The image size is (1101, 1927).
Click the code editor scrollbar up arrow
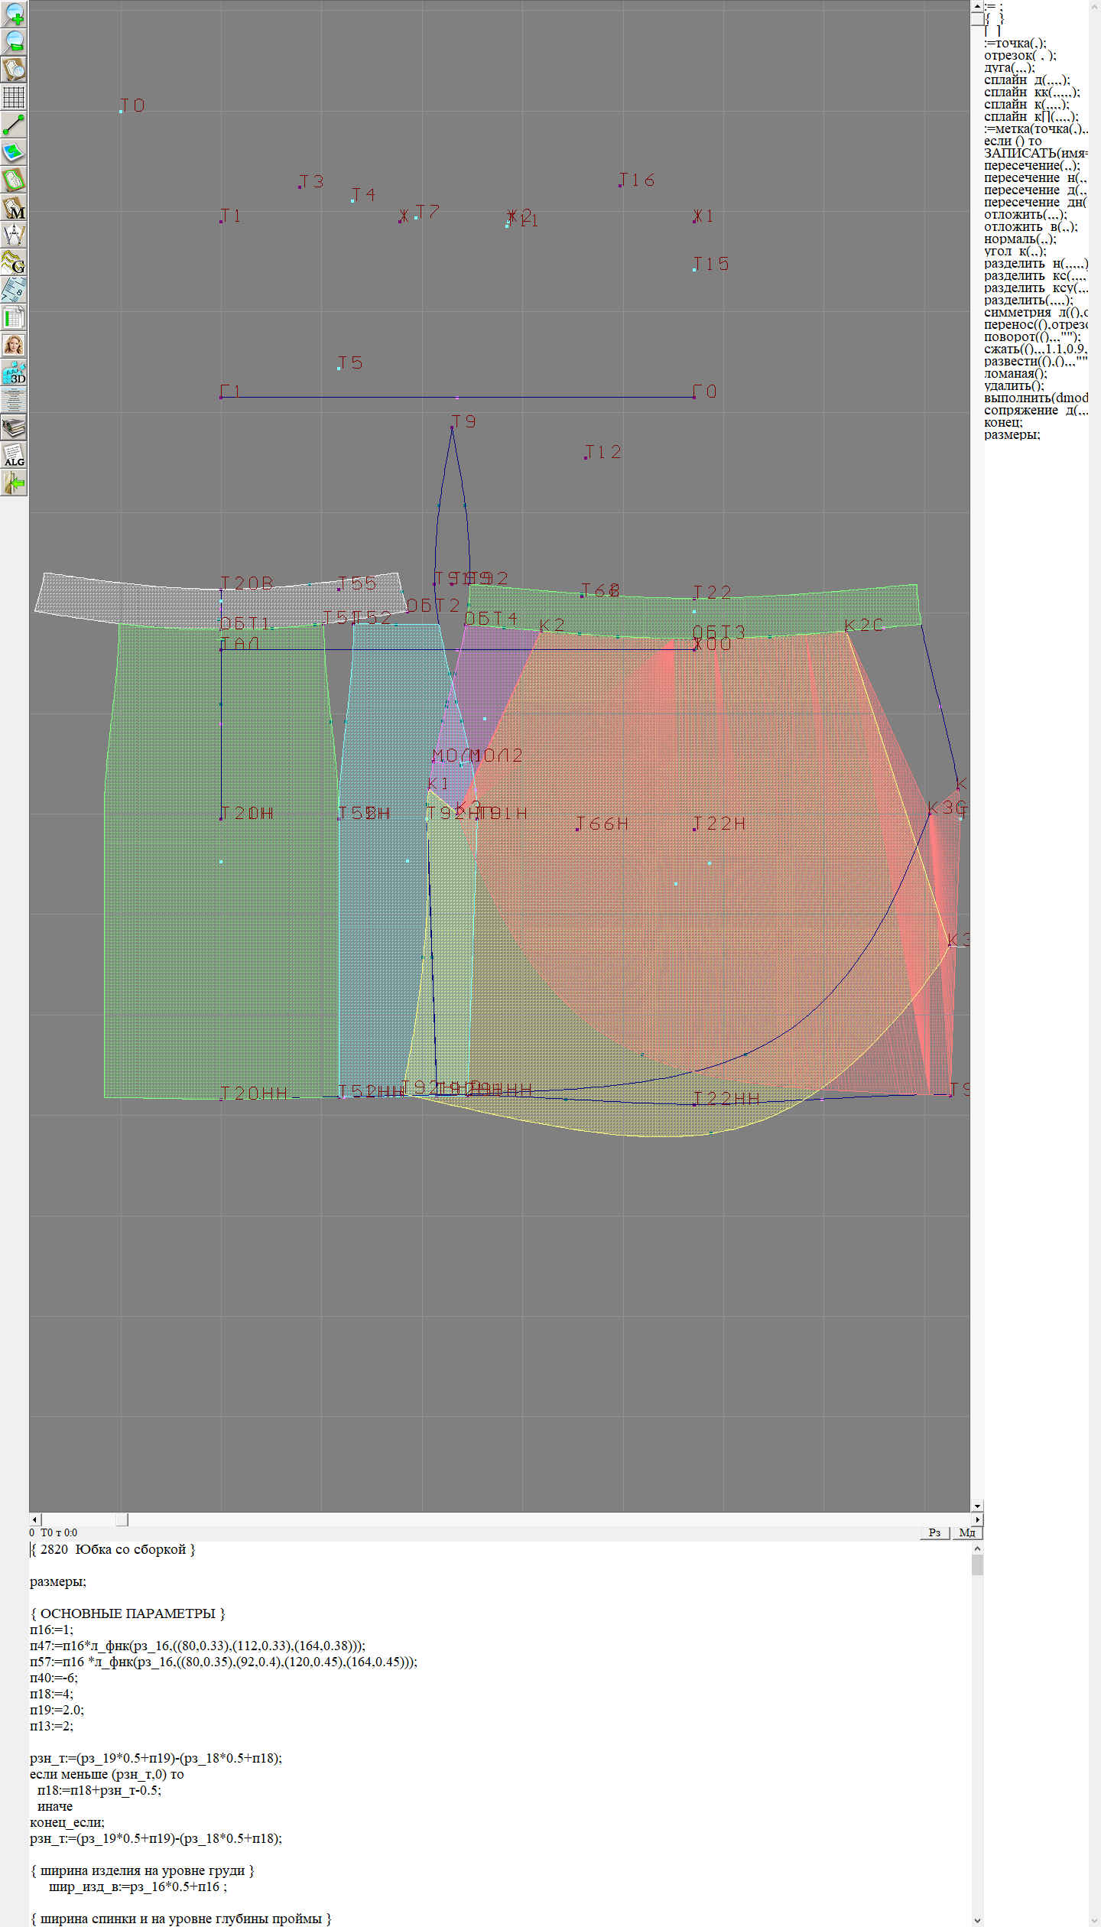pos(976,1548)
